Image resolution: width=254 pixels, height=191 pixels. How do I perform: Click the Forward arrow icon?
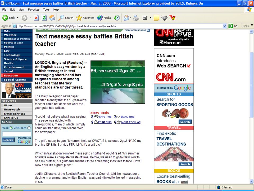(24, 18)
